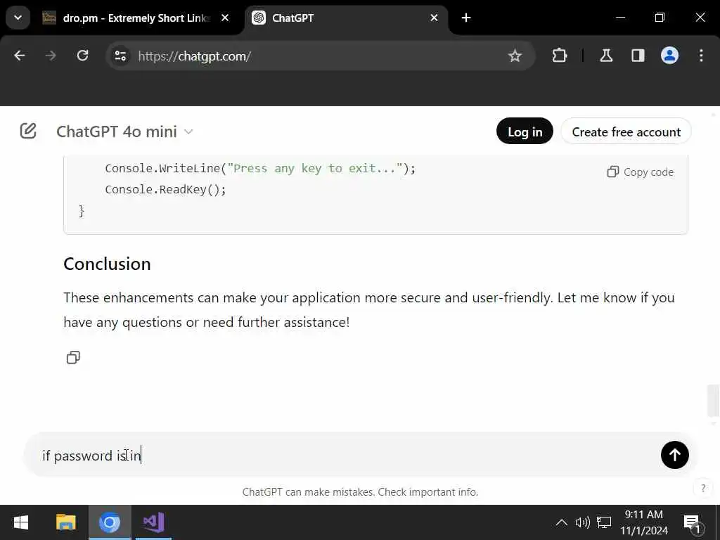This screenshot has height=540, width=720.
Task: Open the network status tray icon
Action: click(x=604, y=522)
